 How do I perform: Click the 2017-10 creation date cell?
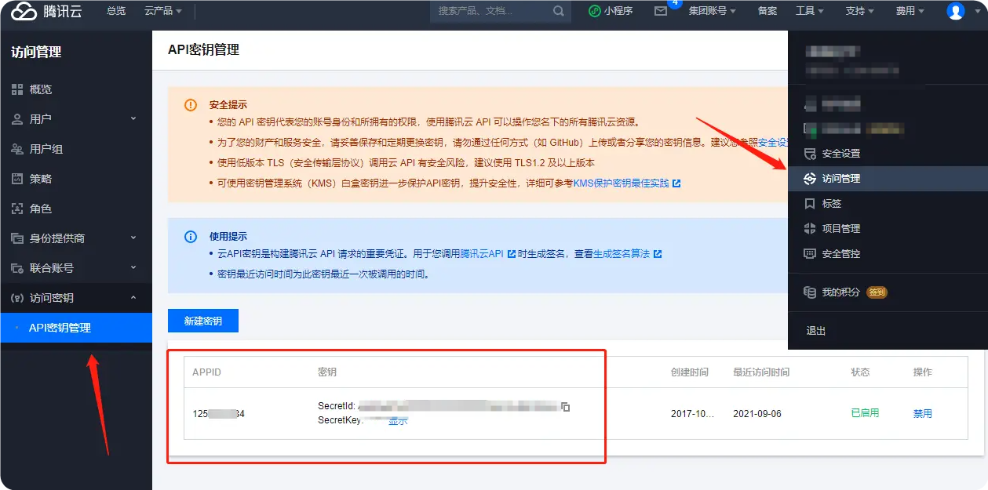point(693,413)
